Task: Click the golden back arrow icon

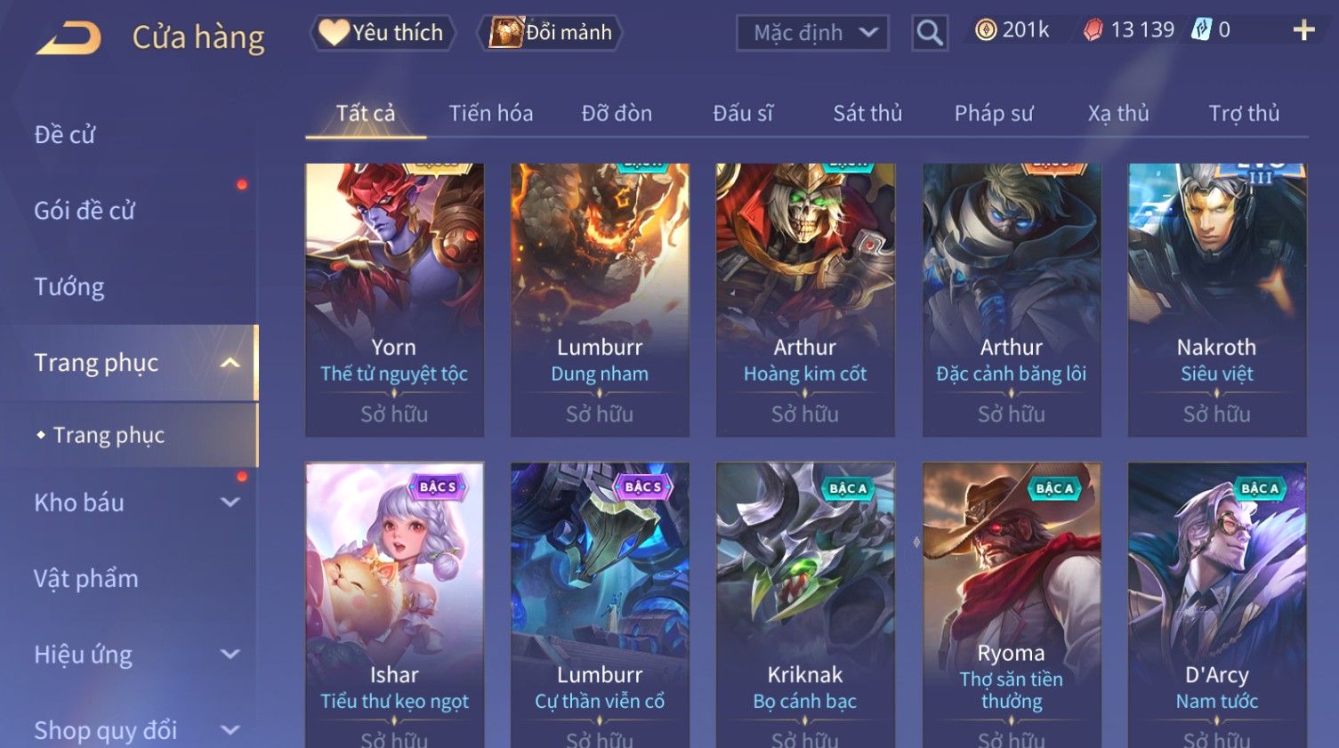Action: (68, 37)
